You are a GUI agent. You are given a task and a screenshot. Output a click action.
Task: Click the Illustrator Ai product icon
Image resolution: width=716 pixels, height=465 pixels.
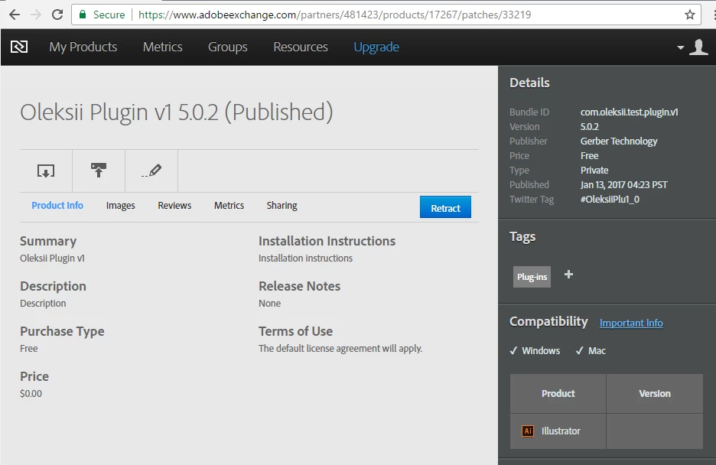coord(527,431)
